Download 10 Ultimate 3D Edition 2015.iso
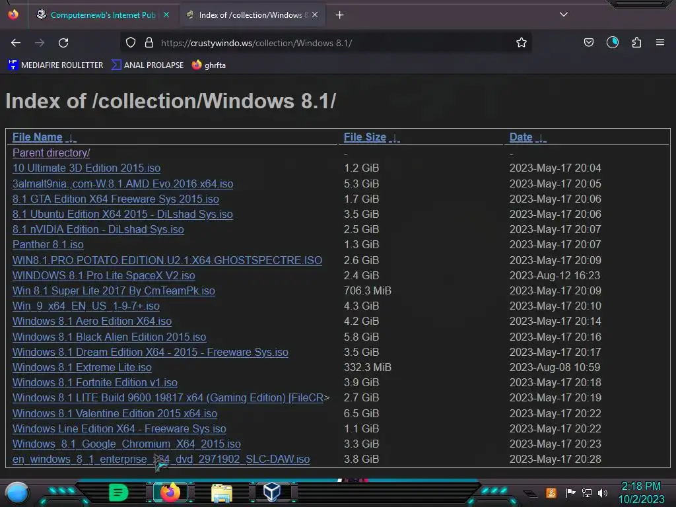This screenshot has height=507, width=676. point(86,168)
